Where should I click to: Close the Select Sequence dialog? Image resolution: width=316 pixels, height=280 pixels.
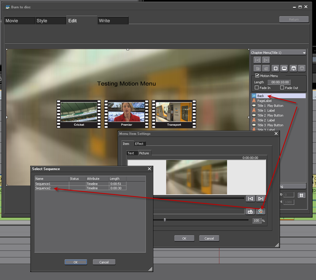[x=149, y=169]
